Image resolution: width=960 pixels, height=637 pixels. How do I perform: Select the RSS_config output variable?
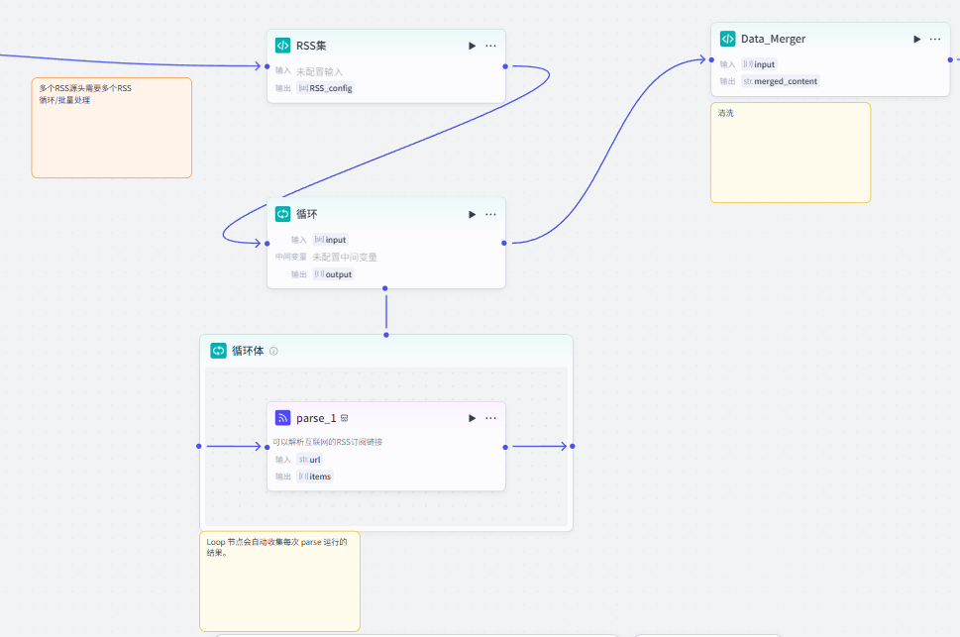click(325, 88)
